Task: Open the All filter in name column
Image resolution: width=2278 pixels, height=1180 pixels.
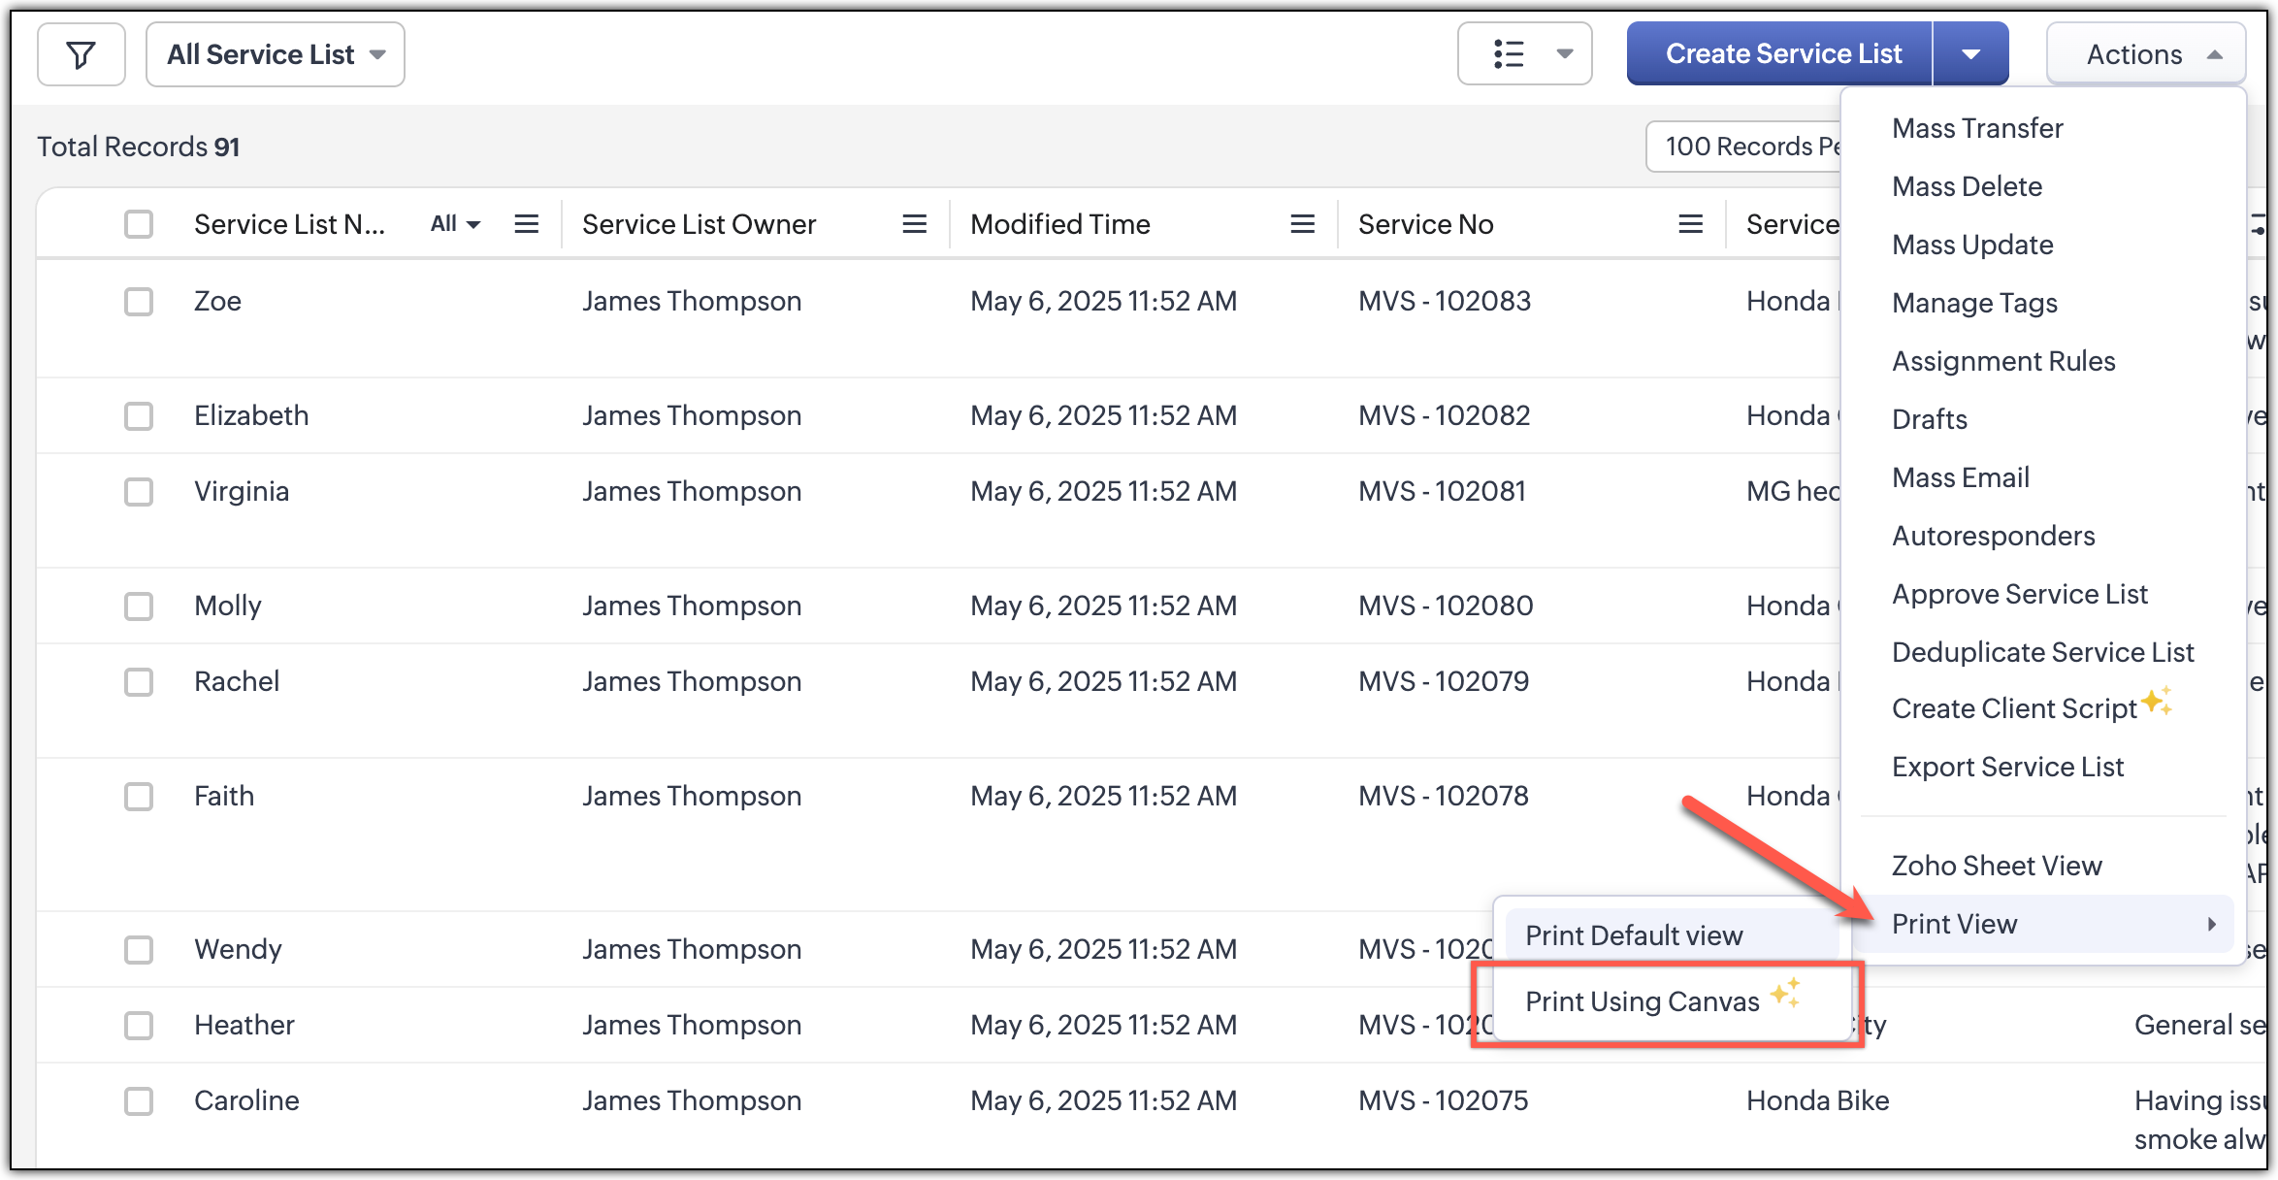Action: tap(455, 225)
